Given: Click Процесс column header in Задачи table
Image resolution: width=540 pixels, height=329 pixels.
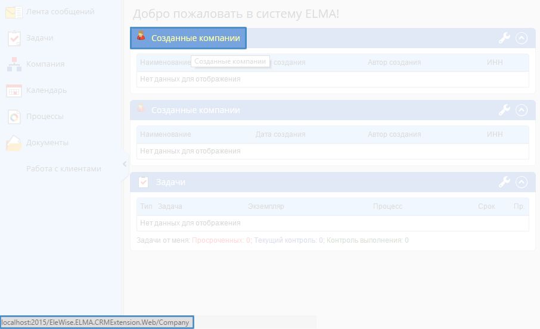Looking at the screenshot, I should (x=388, y=206).
